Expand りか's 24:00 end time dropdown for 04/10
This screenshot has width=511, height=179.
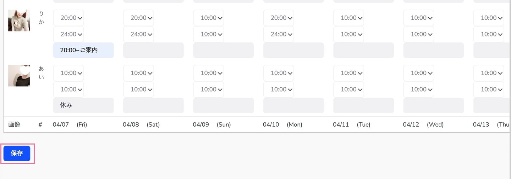click(279, 34)
